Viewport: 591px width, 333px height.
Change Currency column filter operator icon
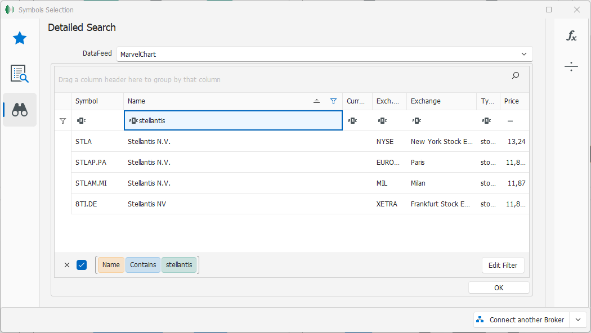[352, 121]
